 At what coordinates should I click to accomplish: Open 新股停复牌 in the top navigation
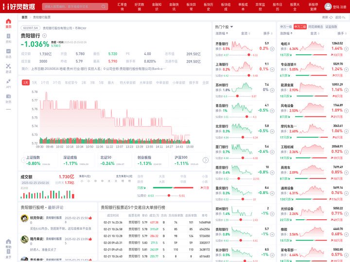point(313,7)
